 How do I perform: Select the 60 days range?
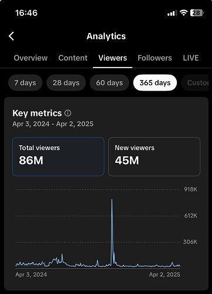click(110, 83)
